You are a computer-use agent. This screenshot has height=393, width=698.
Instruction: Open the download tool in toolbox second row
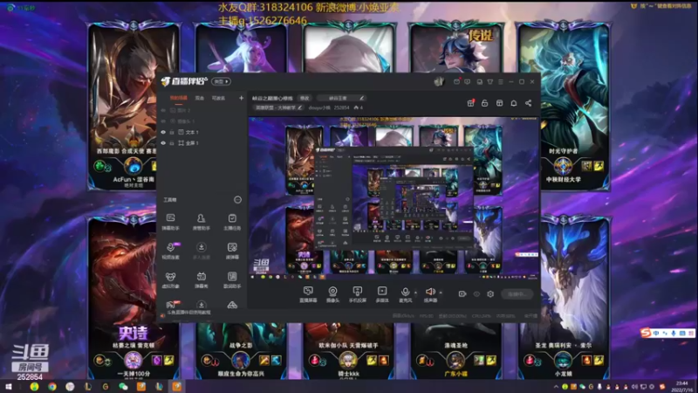click(x=202, y=251)
